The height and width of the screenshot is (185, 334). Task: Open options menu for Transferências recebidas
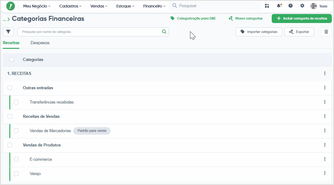tap(325, 102)
